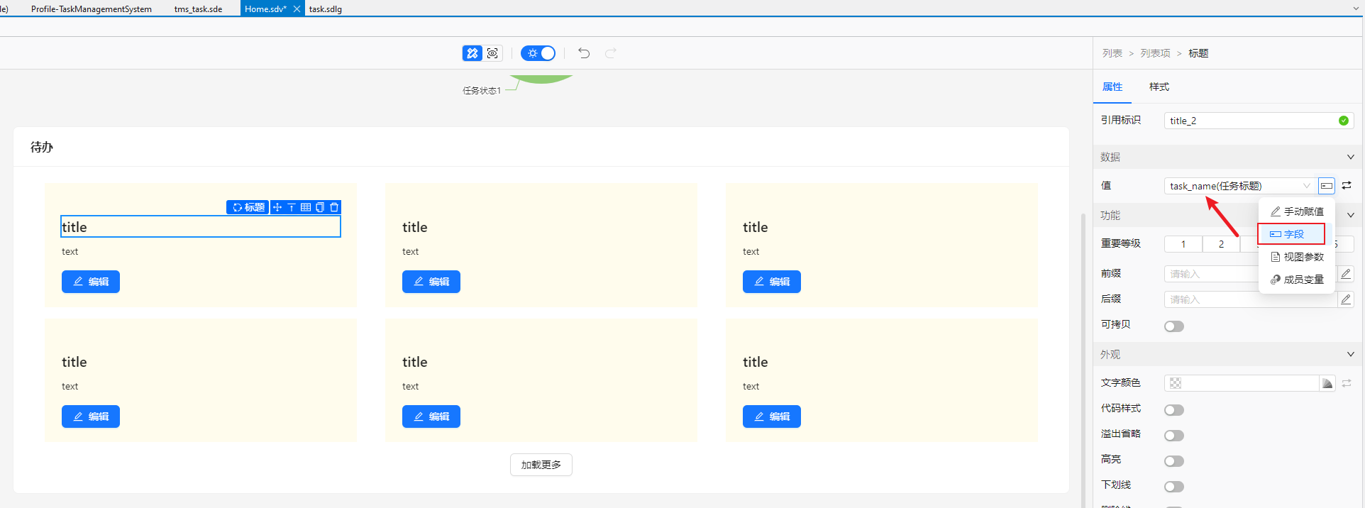
Task: Toggle the light/dark theme switch
Action: click(538, 53)
